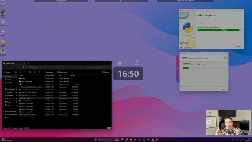Open the three-dots more options menu
252x142 pixels.
pos(72,72)
